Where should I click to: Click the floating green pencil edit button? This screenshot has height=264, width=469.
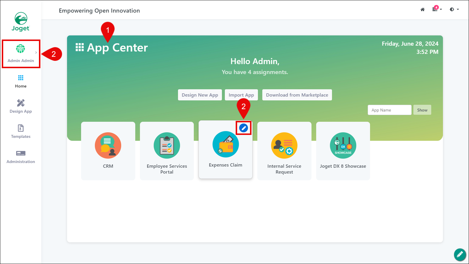pyautogui.click(x=460, y=254)
